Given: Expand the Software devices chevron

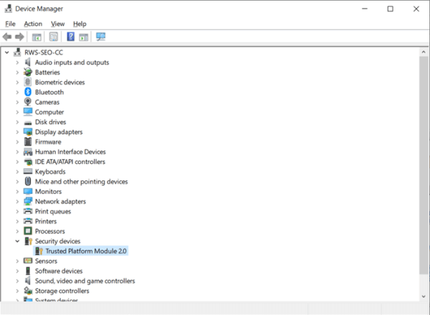Looking at the screenshot, I should tap(17, 271).
